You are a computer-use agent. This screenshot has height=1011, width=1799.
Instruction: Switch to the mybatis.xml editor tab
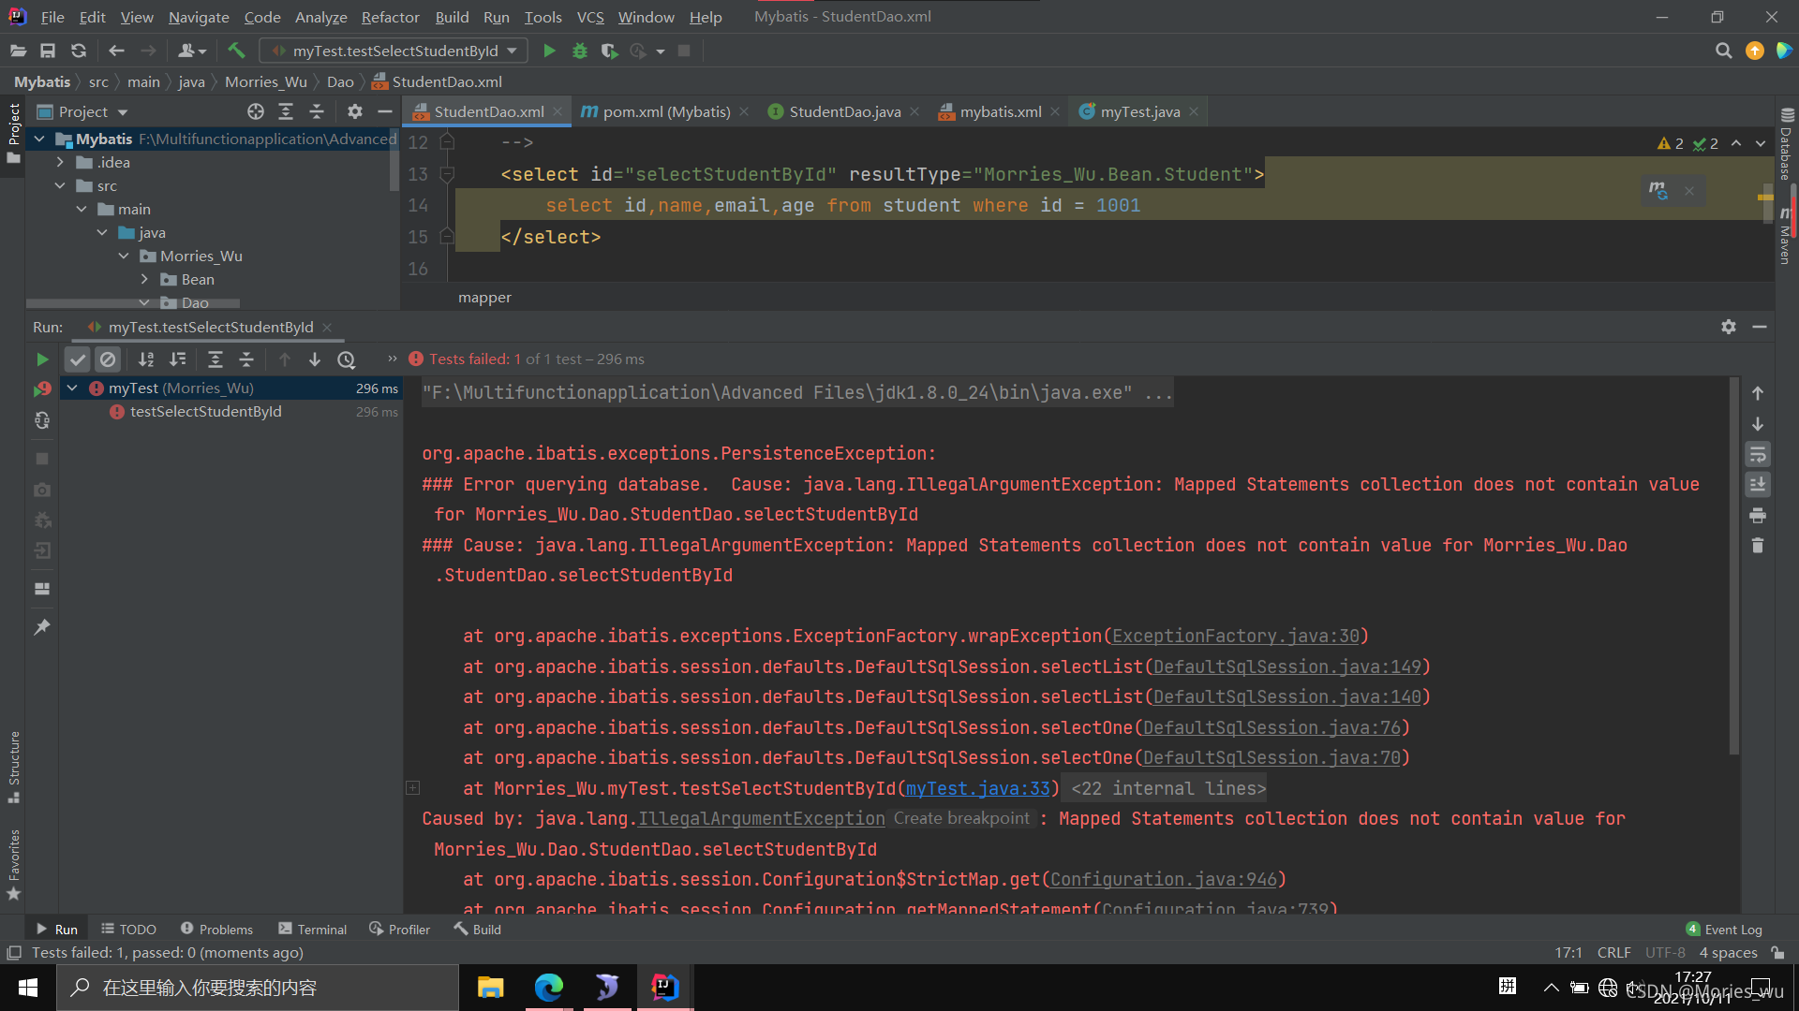coord(999,111)
